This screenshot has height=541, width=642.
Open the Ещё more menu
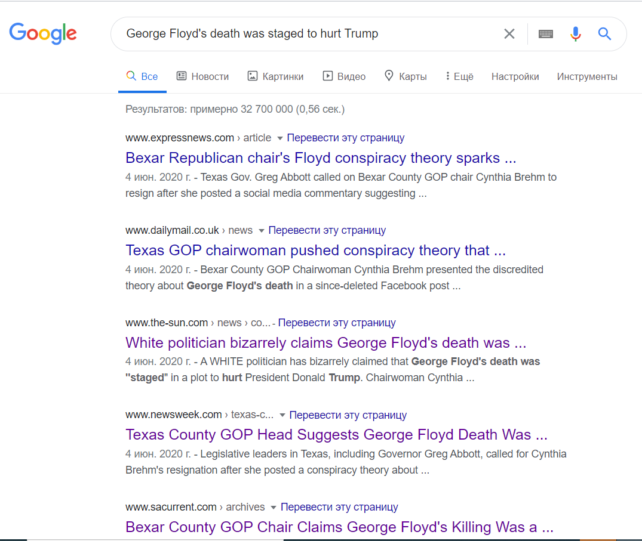459,76
